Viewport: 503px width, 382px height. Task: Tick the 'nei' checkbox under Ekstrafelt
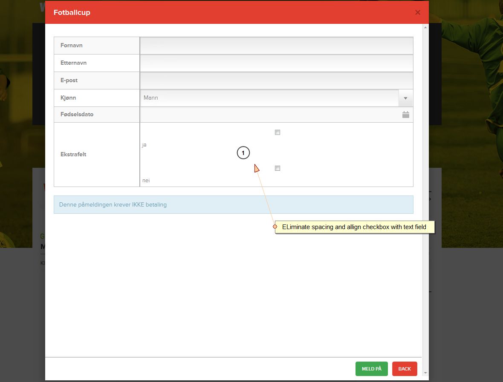click(278, 168)
